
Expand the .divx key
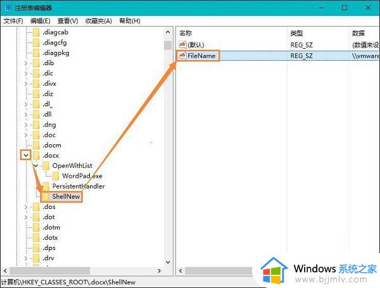26,84
